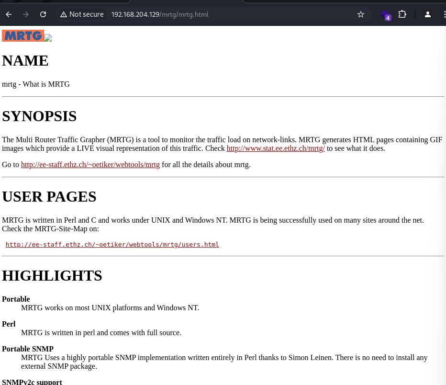The height and width of the screenshot is (385, 446).
Task: Bookmark this page with the star icon
Action: click(361, 14)
